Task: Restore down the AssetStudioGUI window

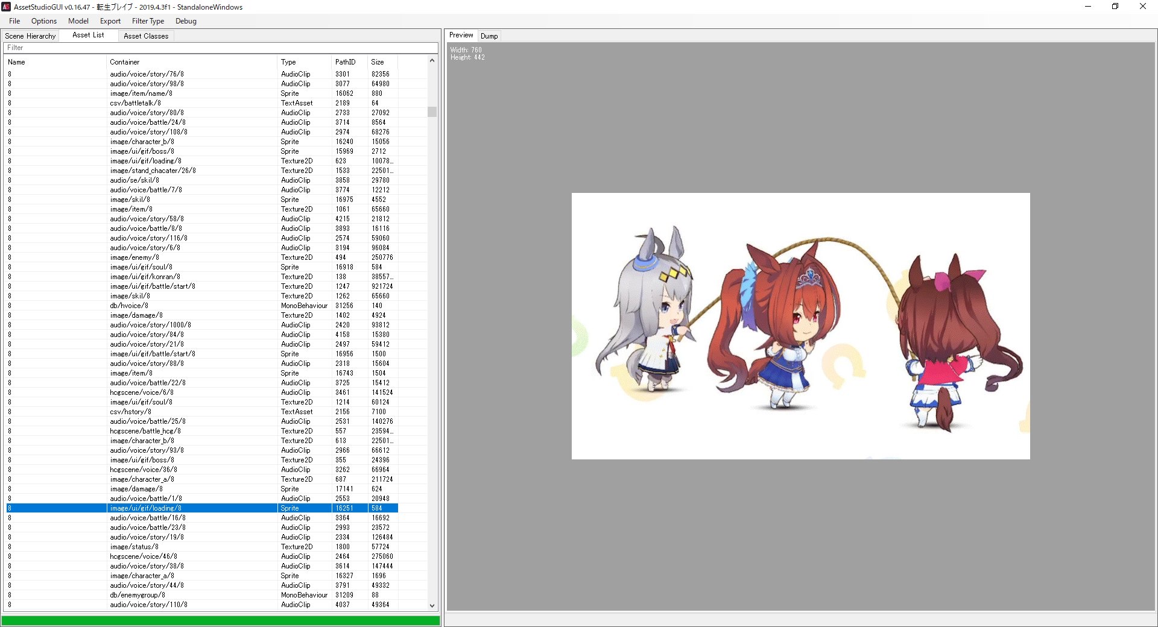Action: [x=1115, y=7]
